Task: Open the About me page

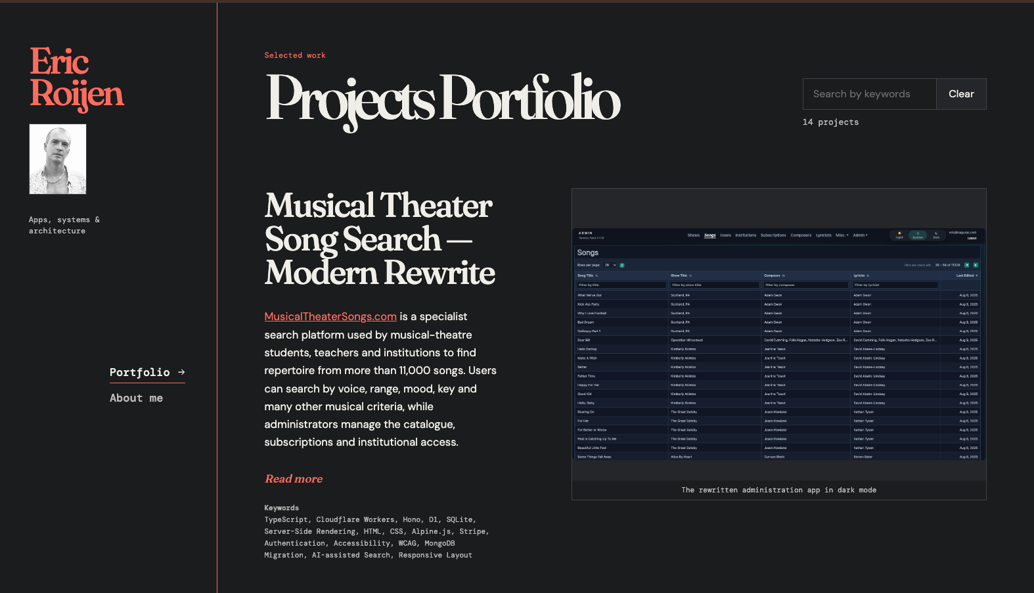Action: click(136, 398)
